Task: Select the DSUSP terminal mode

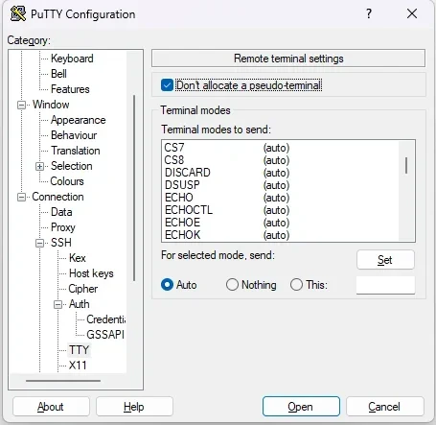Action: coord(280,185)
